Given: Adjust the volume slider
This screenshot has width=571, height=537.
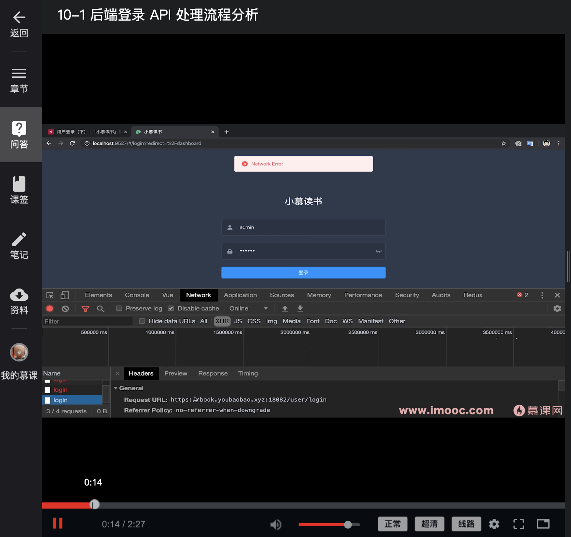Looking at the screenshot, I should tap(348, 524).
